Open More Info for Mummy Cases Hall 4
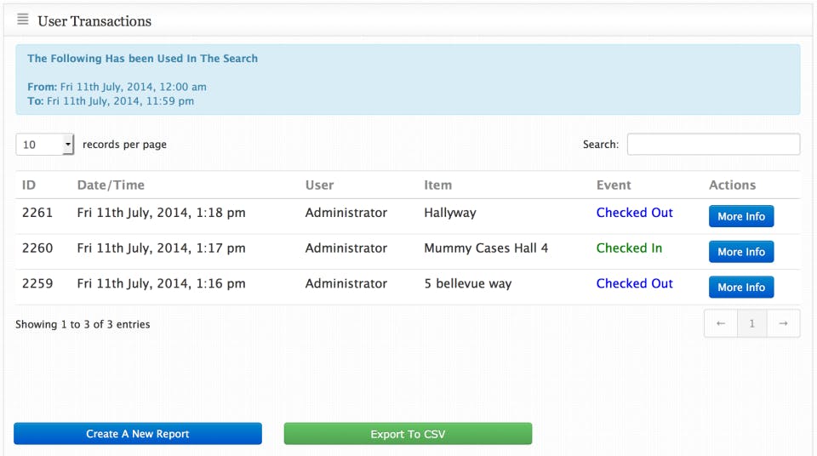The image size is (817, 456). pyautogui.click(x=741, y=252)
